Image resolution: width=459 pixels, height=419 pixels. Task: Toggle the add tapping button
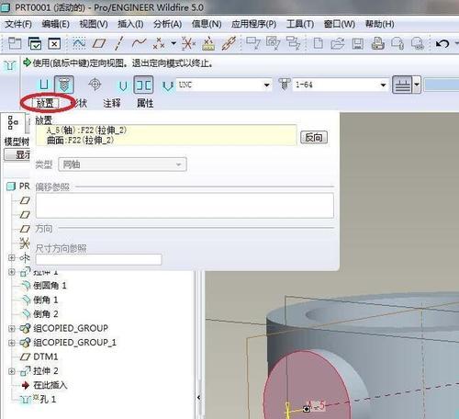[x=123, y=85]
